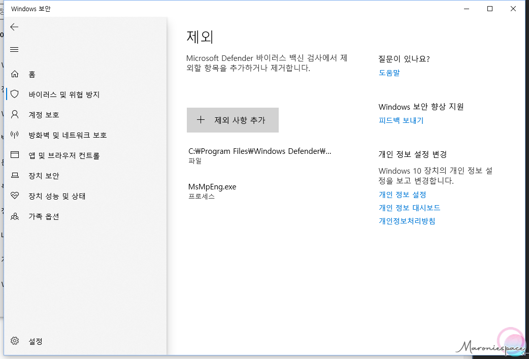Click the Home house icon
This screenshot has width=529, height=359.
pyautogui.click(x=15, y=74)
